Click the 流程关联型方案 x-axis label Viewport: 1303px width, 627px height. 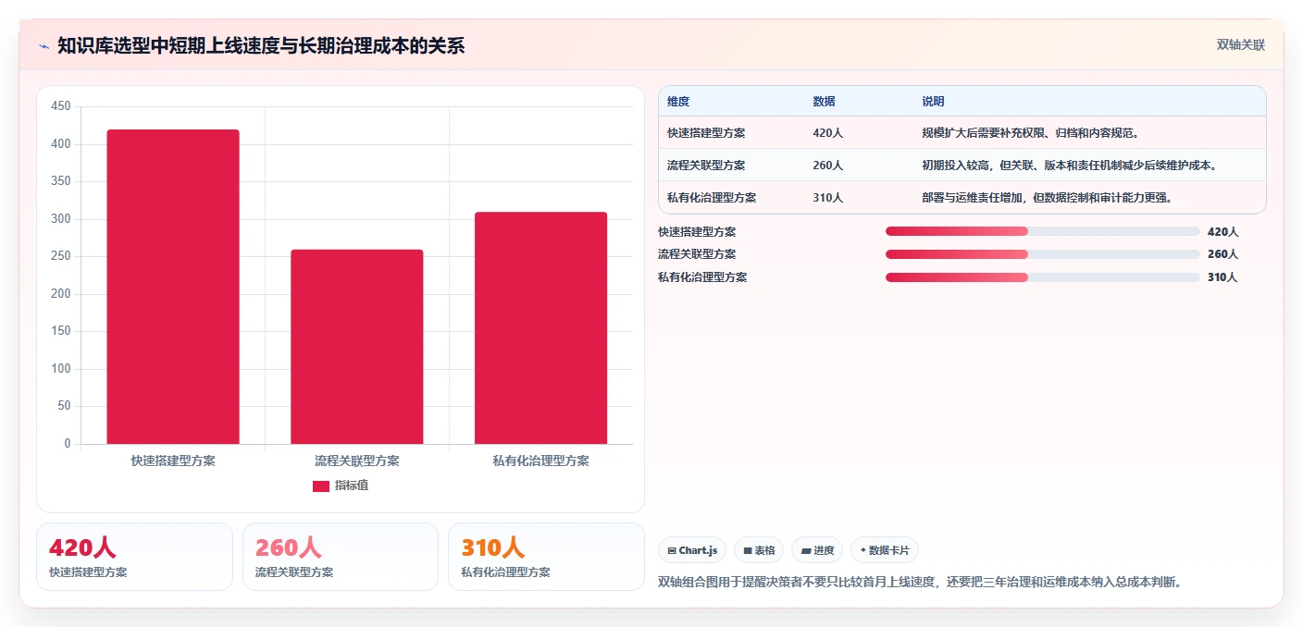[356, 460]
